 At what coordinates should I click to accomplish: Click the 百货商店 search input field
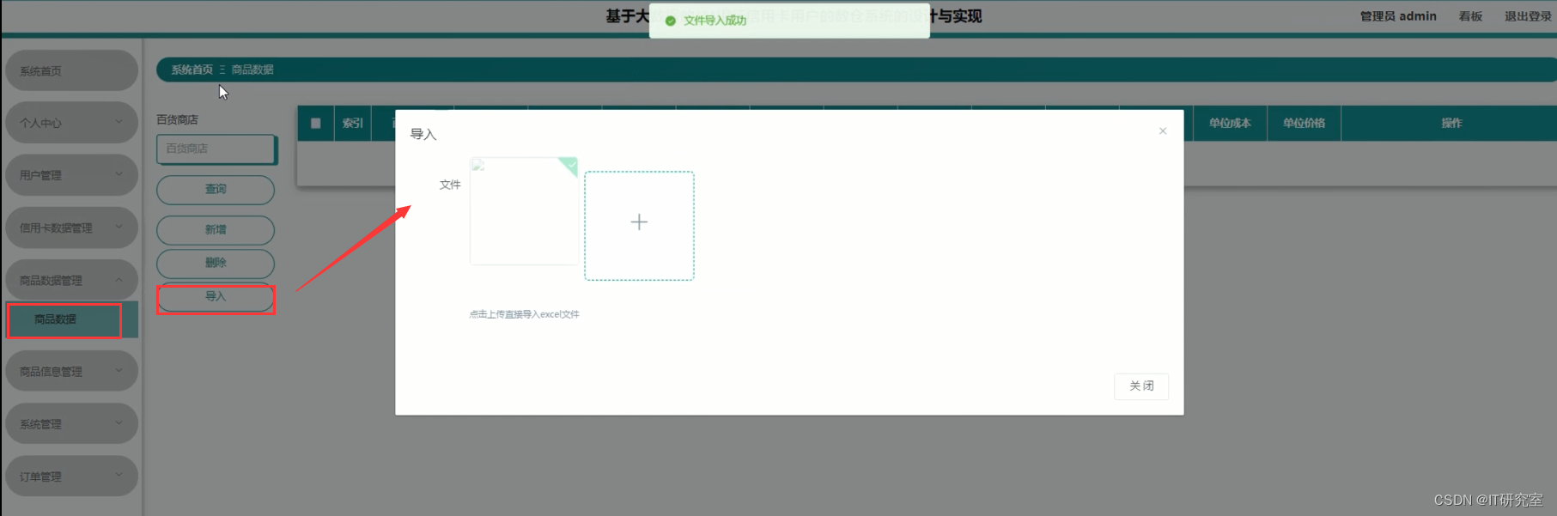[216, 149]
